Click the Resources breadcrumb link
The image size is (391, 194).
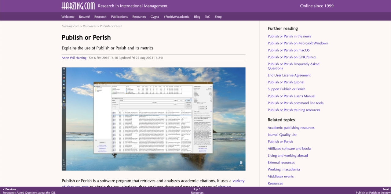tap(90, 26)
